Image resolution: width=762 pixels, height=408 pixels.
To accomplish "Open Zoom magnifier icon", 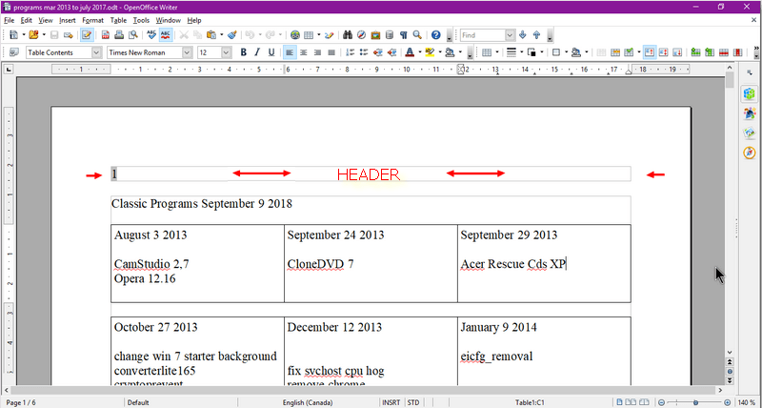I will coord(417,35).
